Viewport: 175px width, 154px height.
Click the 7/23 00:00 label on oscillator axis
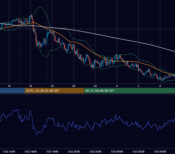click(x=117, y=151)
